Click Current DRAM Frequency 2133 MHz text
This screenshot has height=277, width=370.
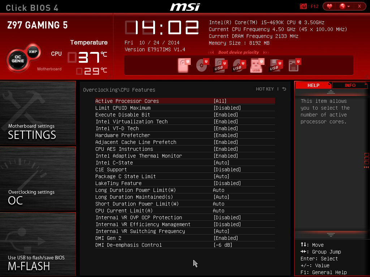(253, 36)
